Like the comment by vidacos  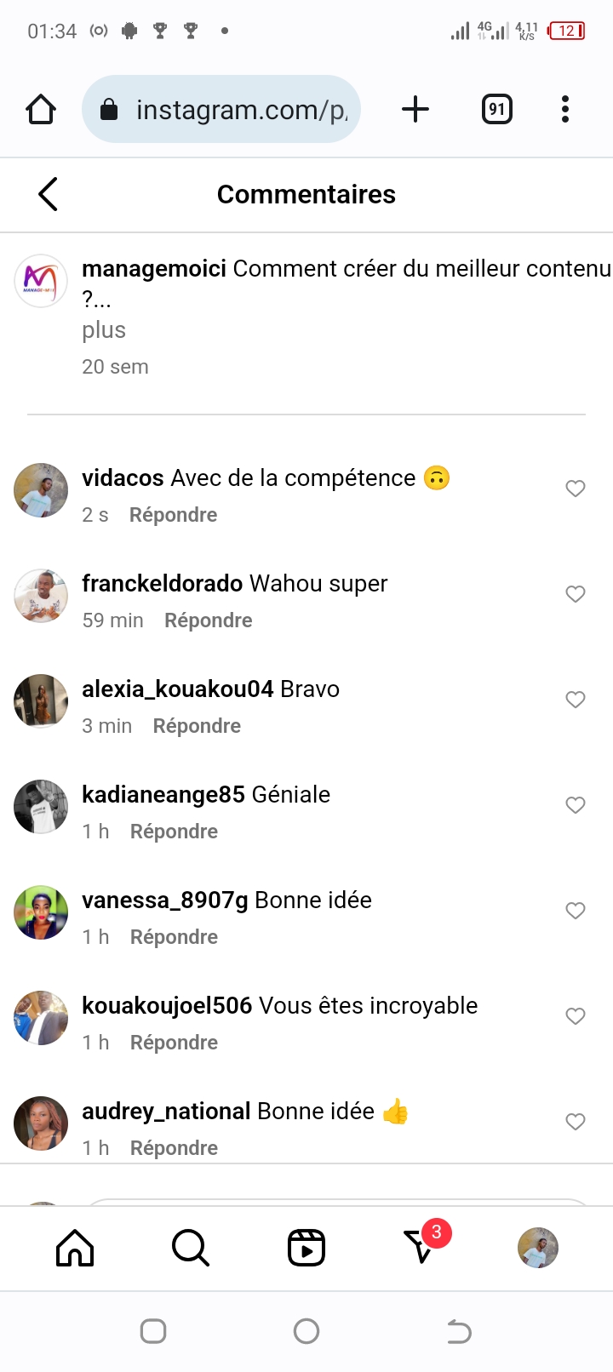576,489
